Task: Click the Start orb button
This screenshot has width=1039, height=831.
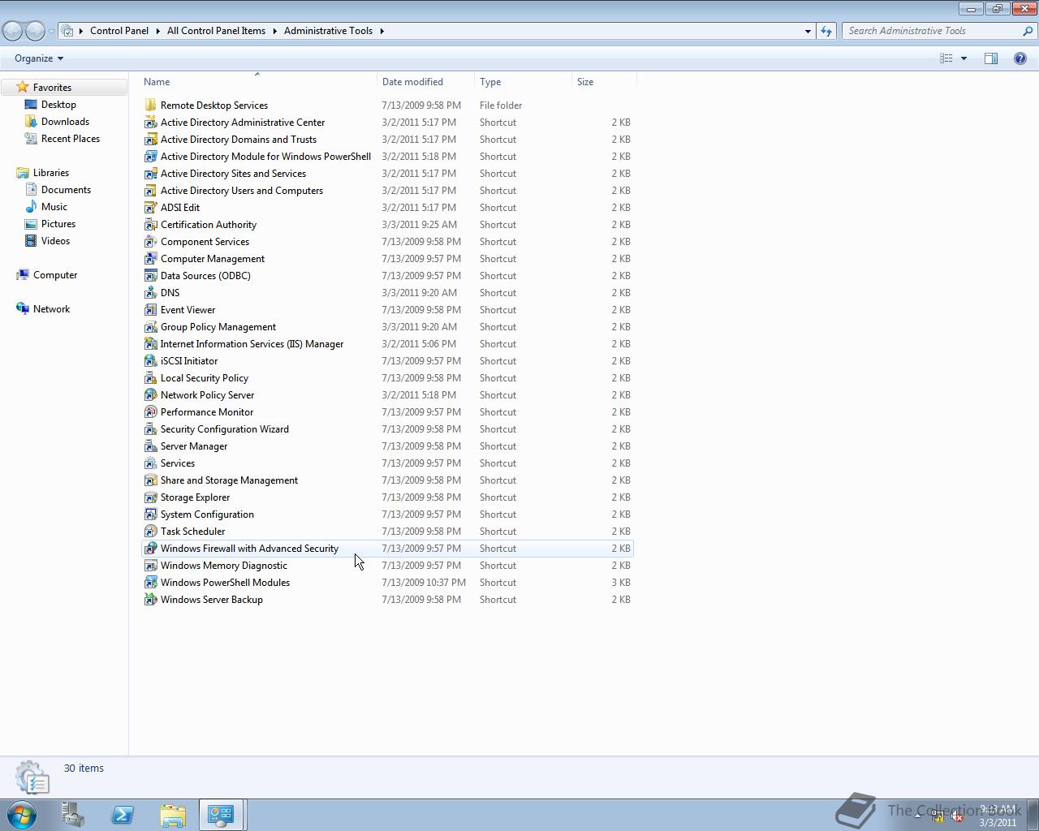Action: pos(22,814)
